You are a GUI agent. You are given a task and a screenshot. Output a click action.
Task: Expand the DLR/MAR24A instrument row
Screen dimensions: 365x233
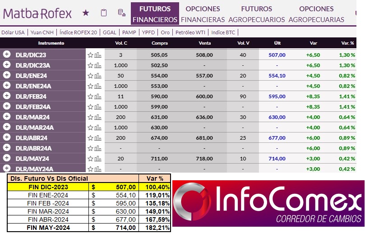[x=7, y=127]
